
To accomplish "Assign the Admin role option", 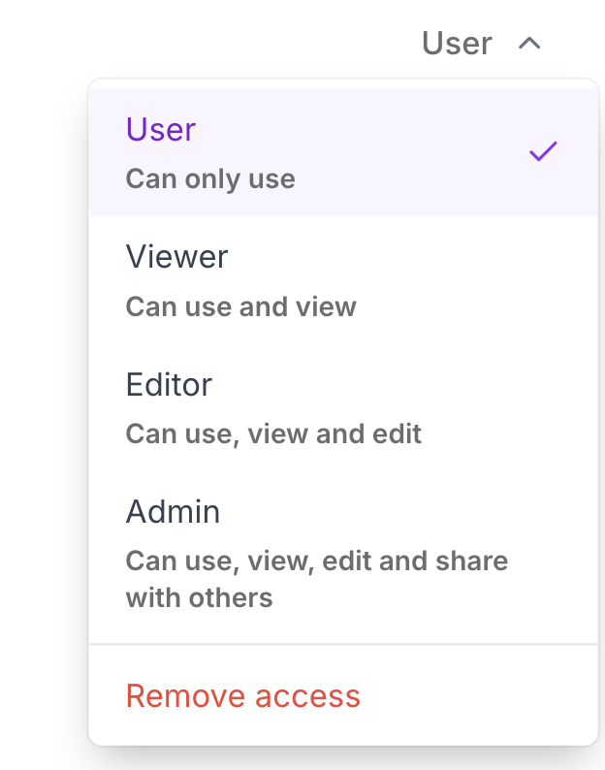I will click(343, 553).
